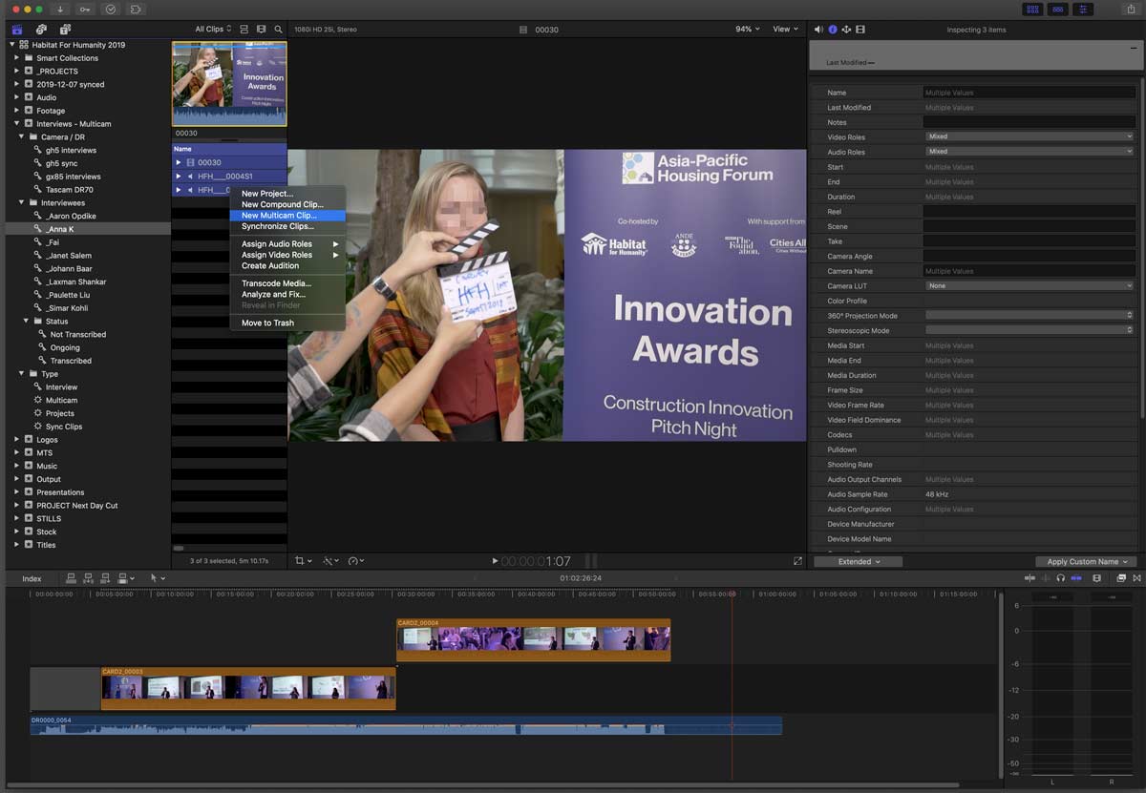This screenshot has width=1146, height=793.
Task: Open the enhancements magic wand menu
Action: (330, 561)
